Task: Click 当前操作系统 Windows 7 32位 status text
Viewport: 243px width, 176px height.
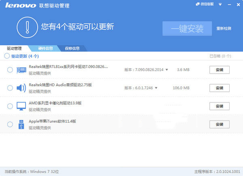Action: pos(32,172)
